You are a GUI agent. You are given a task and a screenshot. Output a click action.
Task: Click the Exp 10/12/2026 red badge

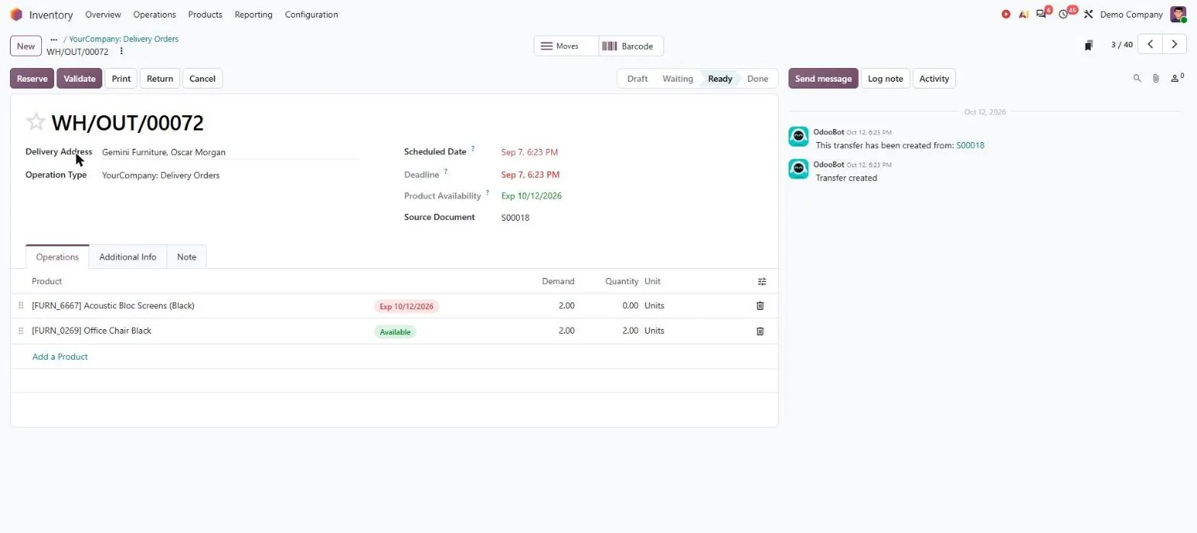click(406, 306)
